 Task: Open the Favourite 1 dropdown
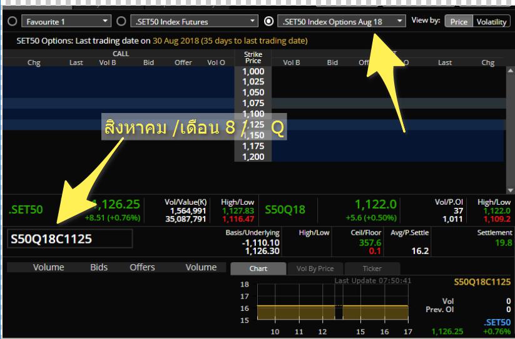pyautogui.click(x=66, y=22)
